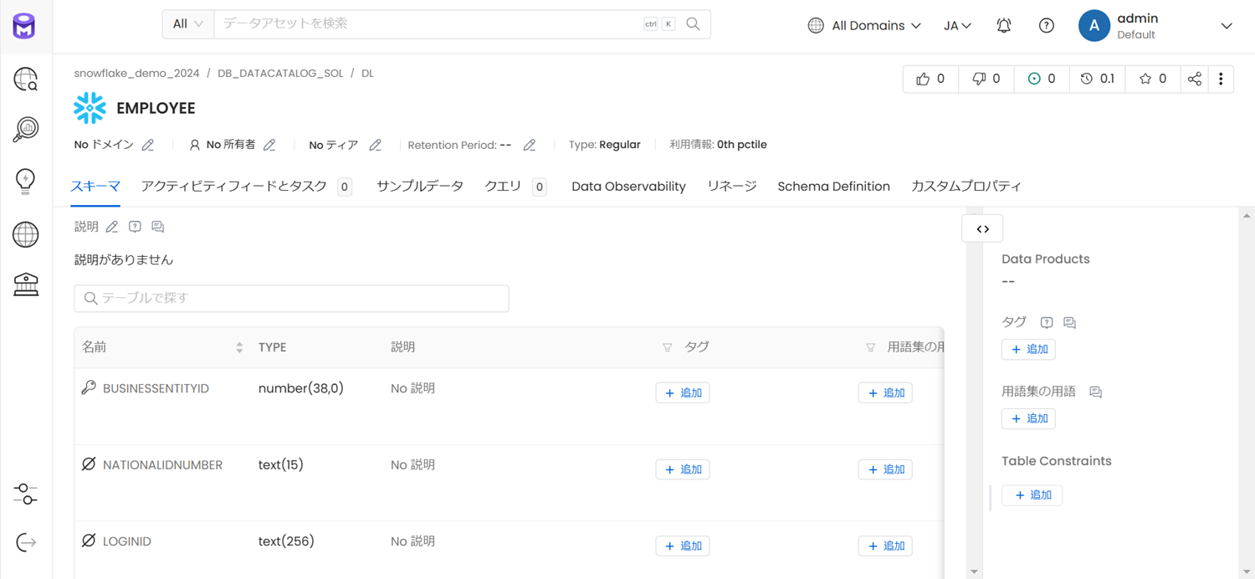Open snowflake_demo_2024 breadcrumb link

[x=136, y=74]
